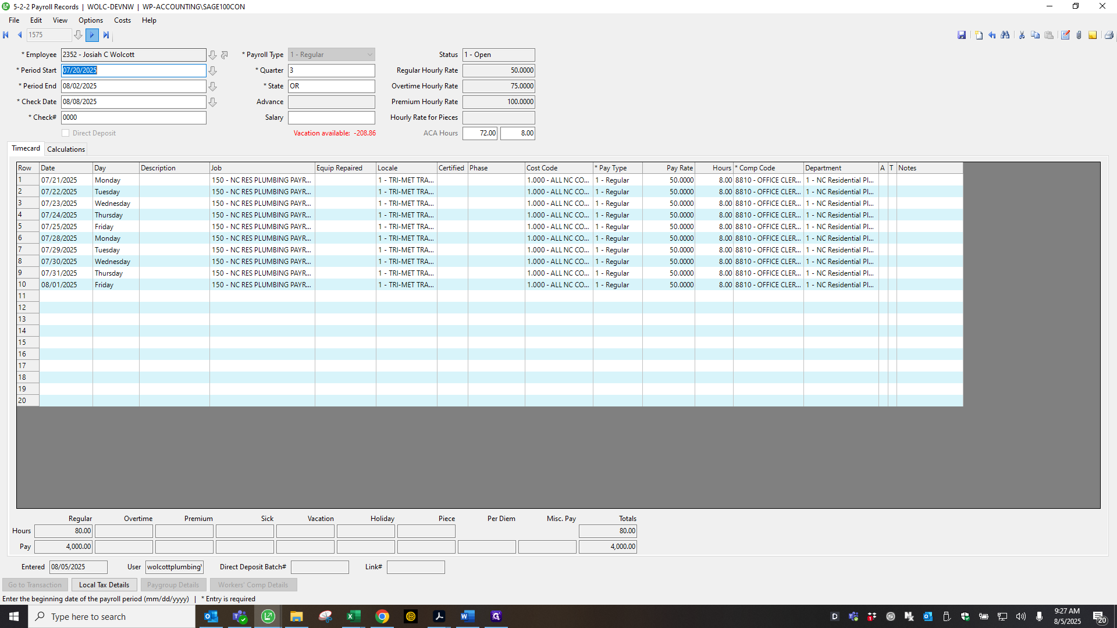The width and height of the screenshot is (1117, 628).
Task: Open the File menu
Action: 14,20
